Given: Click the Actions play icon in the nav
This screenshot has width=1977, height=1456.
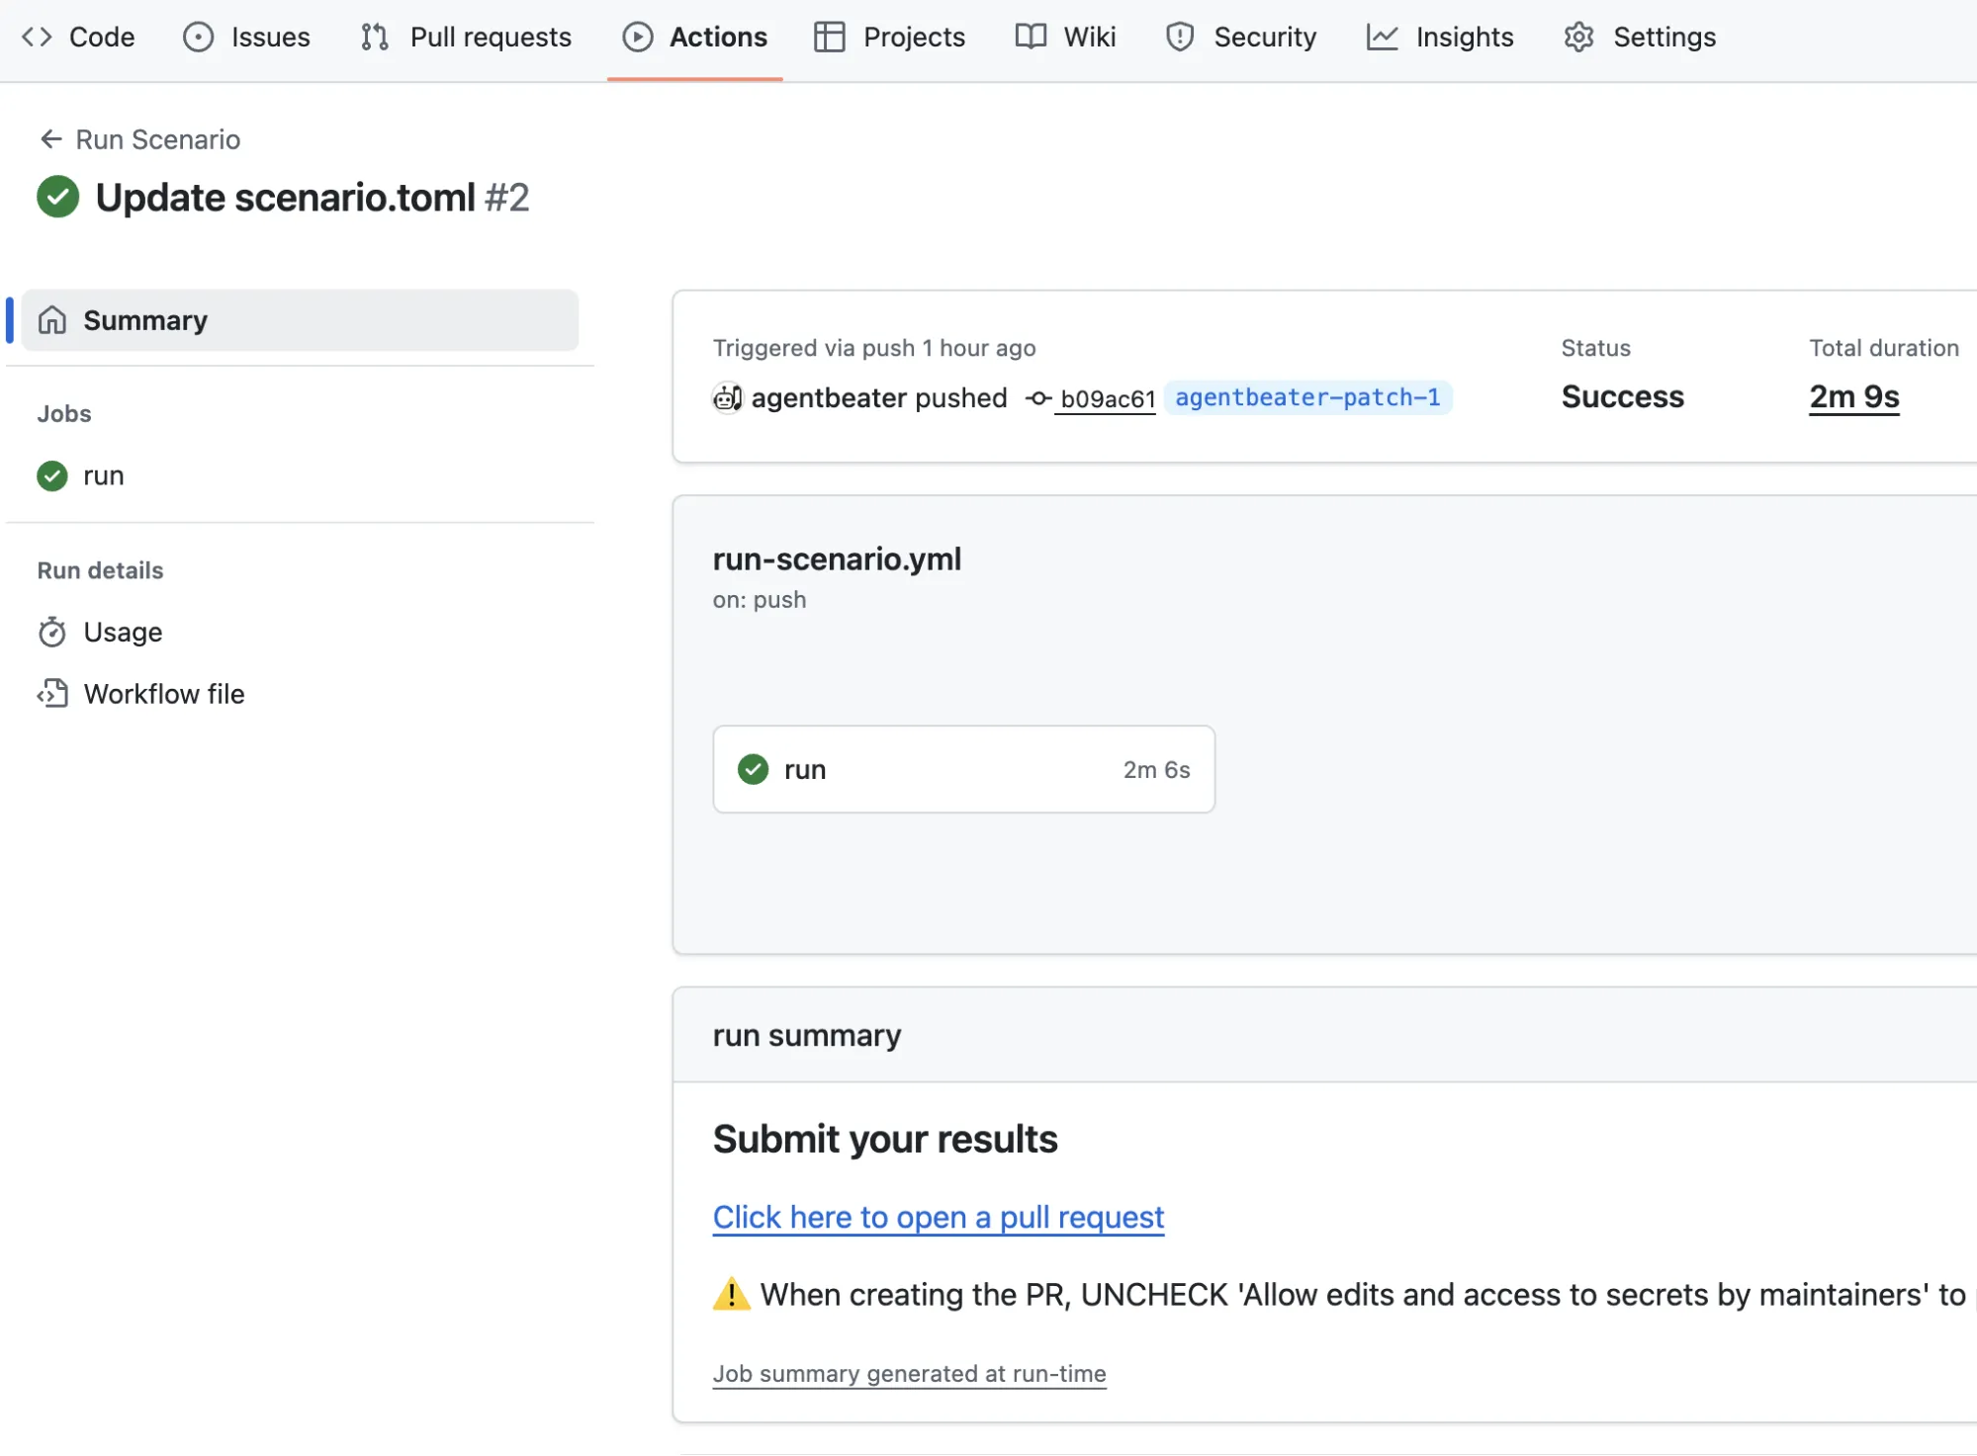Looking at the screenshot, I should coord(639,37).
